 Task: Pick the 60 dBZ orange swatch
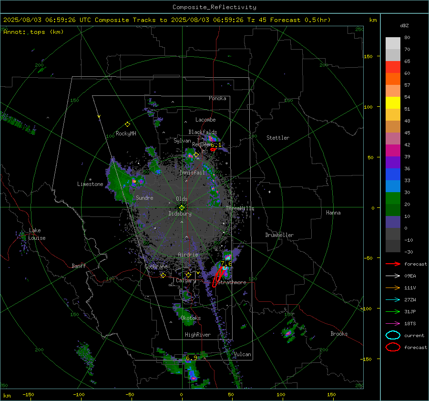pos(393,79)
